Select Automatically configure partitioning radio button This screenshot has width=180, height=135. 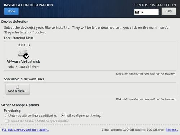7,116
